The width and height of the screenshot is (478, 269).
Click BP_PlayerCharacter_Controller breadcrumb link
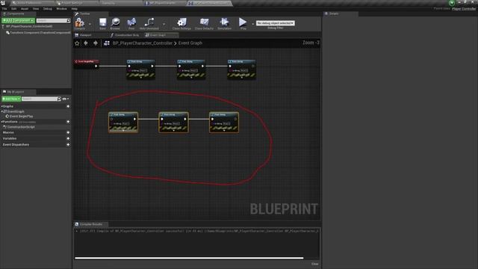pyautogui.click(x=143, y=43)
